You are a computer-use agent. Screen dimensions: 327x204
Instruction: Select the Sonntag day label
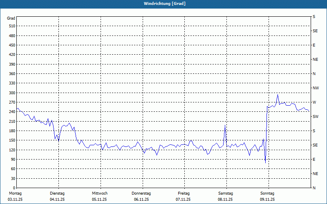(267, 193)
